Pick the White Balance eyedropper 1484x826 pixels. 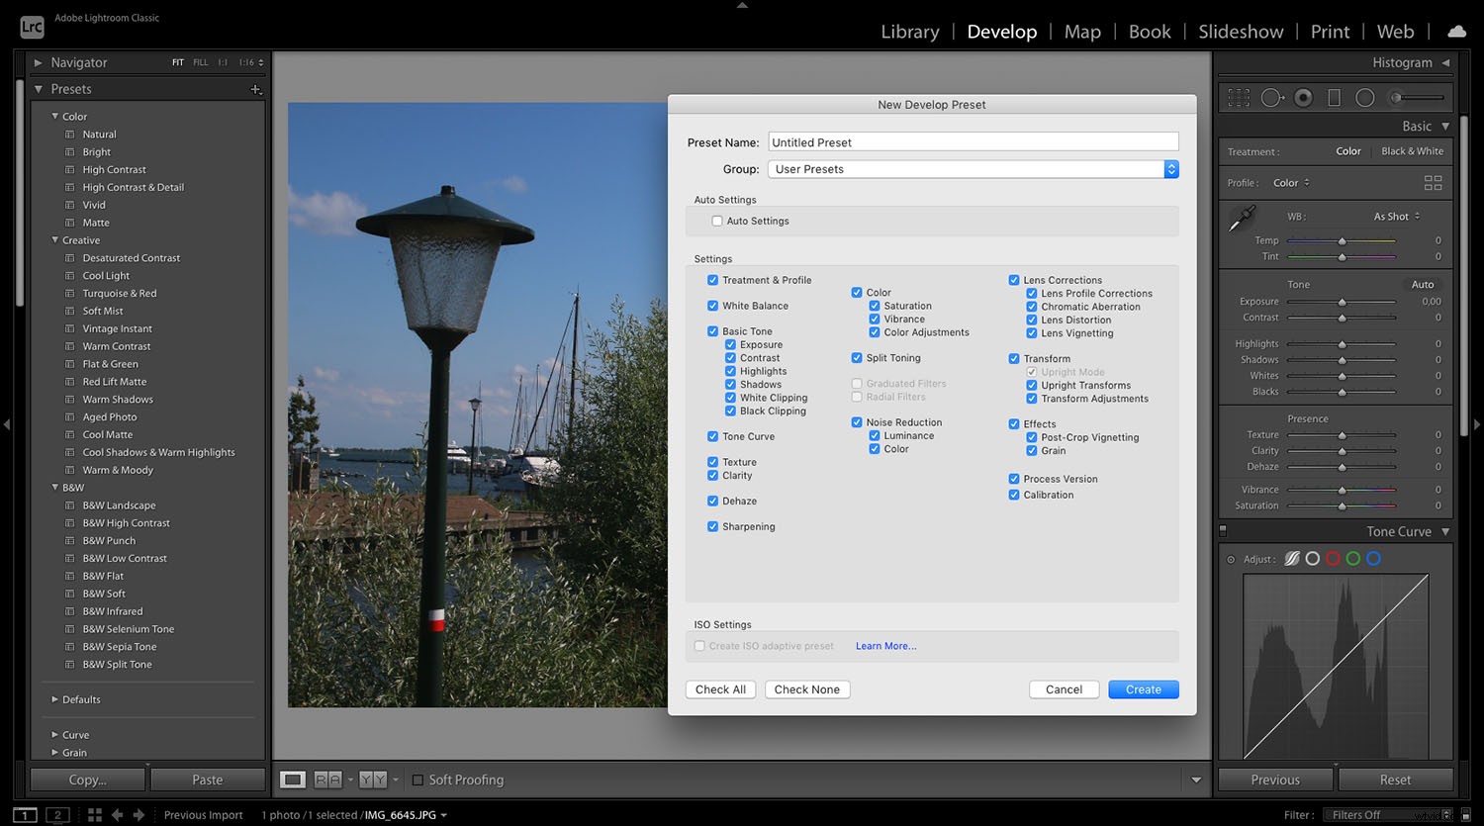(1243, 219)
